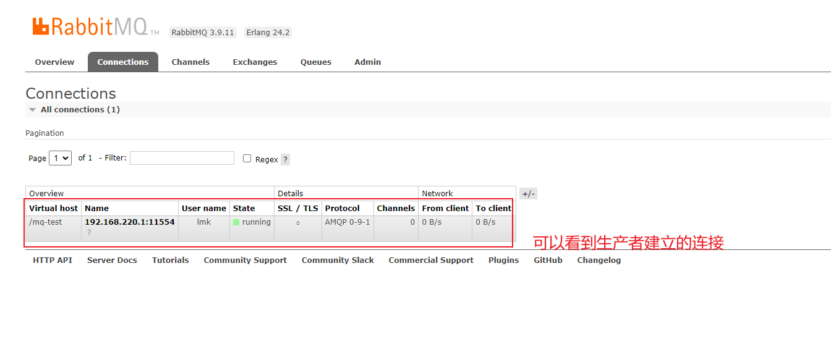This screenshot has height=337, width=831.
Task: Sort by Virtual host column header
Action: (x=53, y=209)
